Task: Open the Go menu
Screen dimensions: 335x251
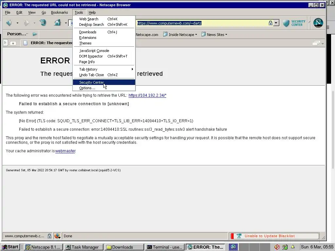Action: [x=44, y=12]
